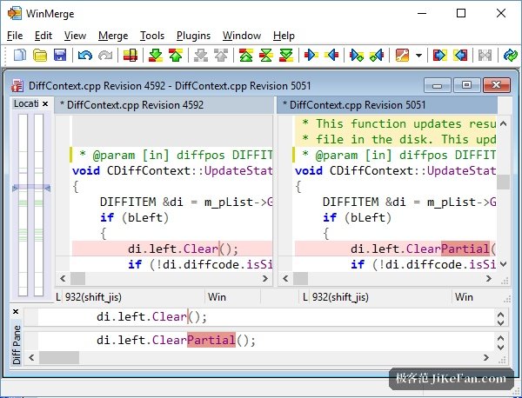Viewport: 522px width, 398px height.
Task: Click the left location bar column
Action: (23, 205)
